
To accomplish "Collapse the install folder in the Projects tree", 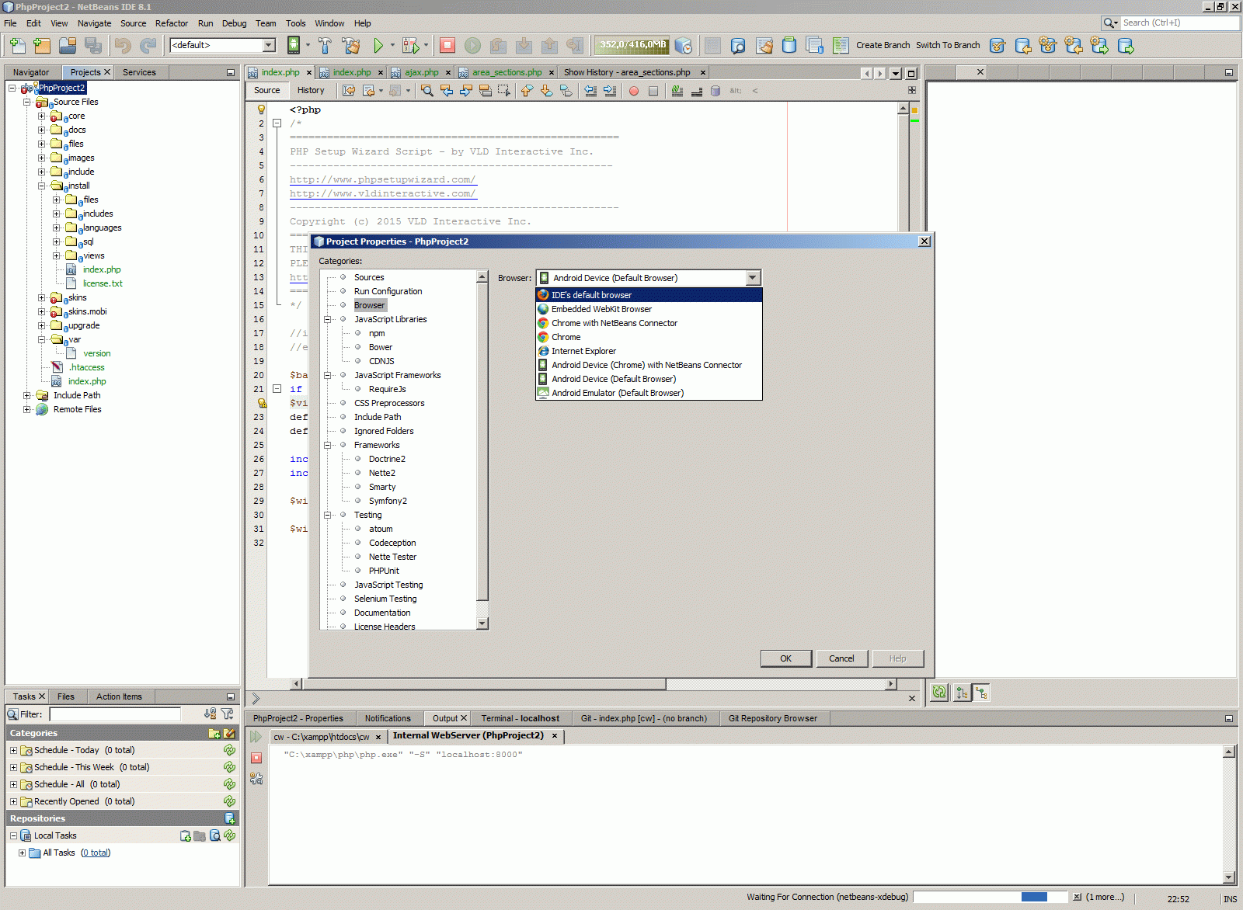I will [42, 186].
